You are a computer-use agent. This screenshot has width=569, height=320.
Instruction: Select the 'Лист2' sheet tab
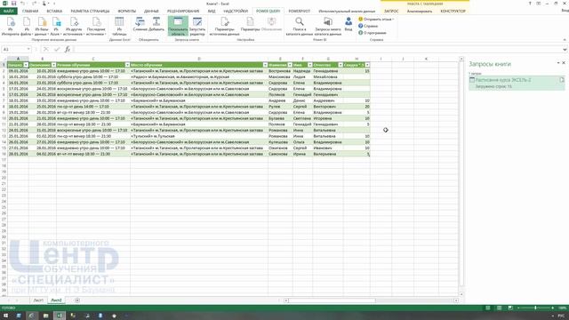click(x=56, y=300)
